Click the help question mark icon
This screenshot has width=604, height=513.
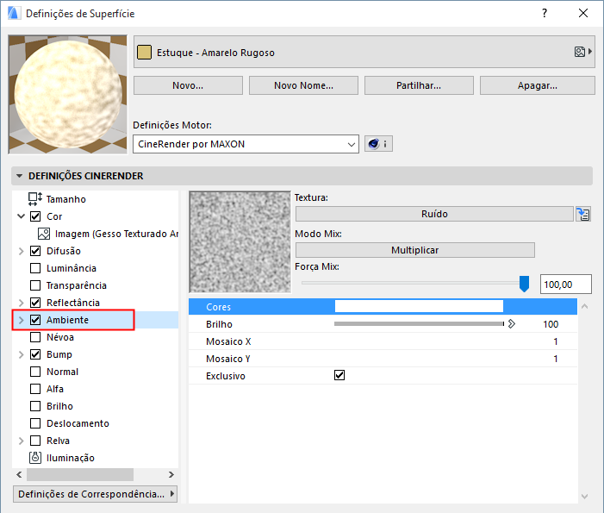(544, 14)
